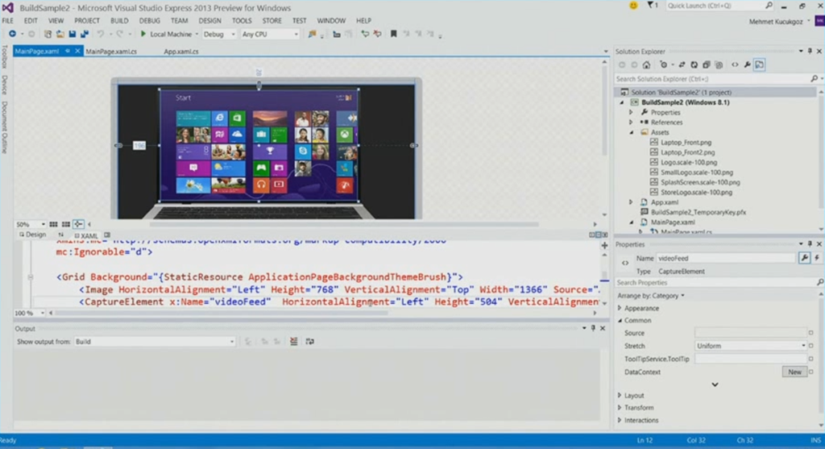Click Arrange by: Category link

click(x=651, y=296)
